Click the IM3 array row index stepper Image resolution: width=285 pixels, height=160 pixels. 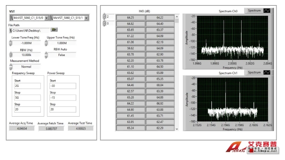click(104, 17)
